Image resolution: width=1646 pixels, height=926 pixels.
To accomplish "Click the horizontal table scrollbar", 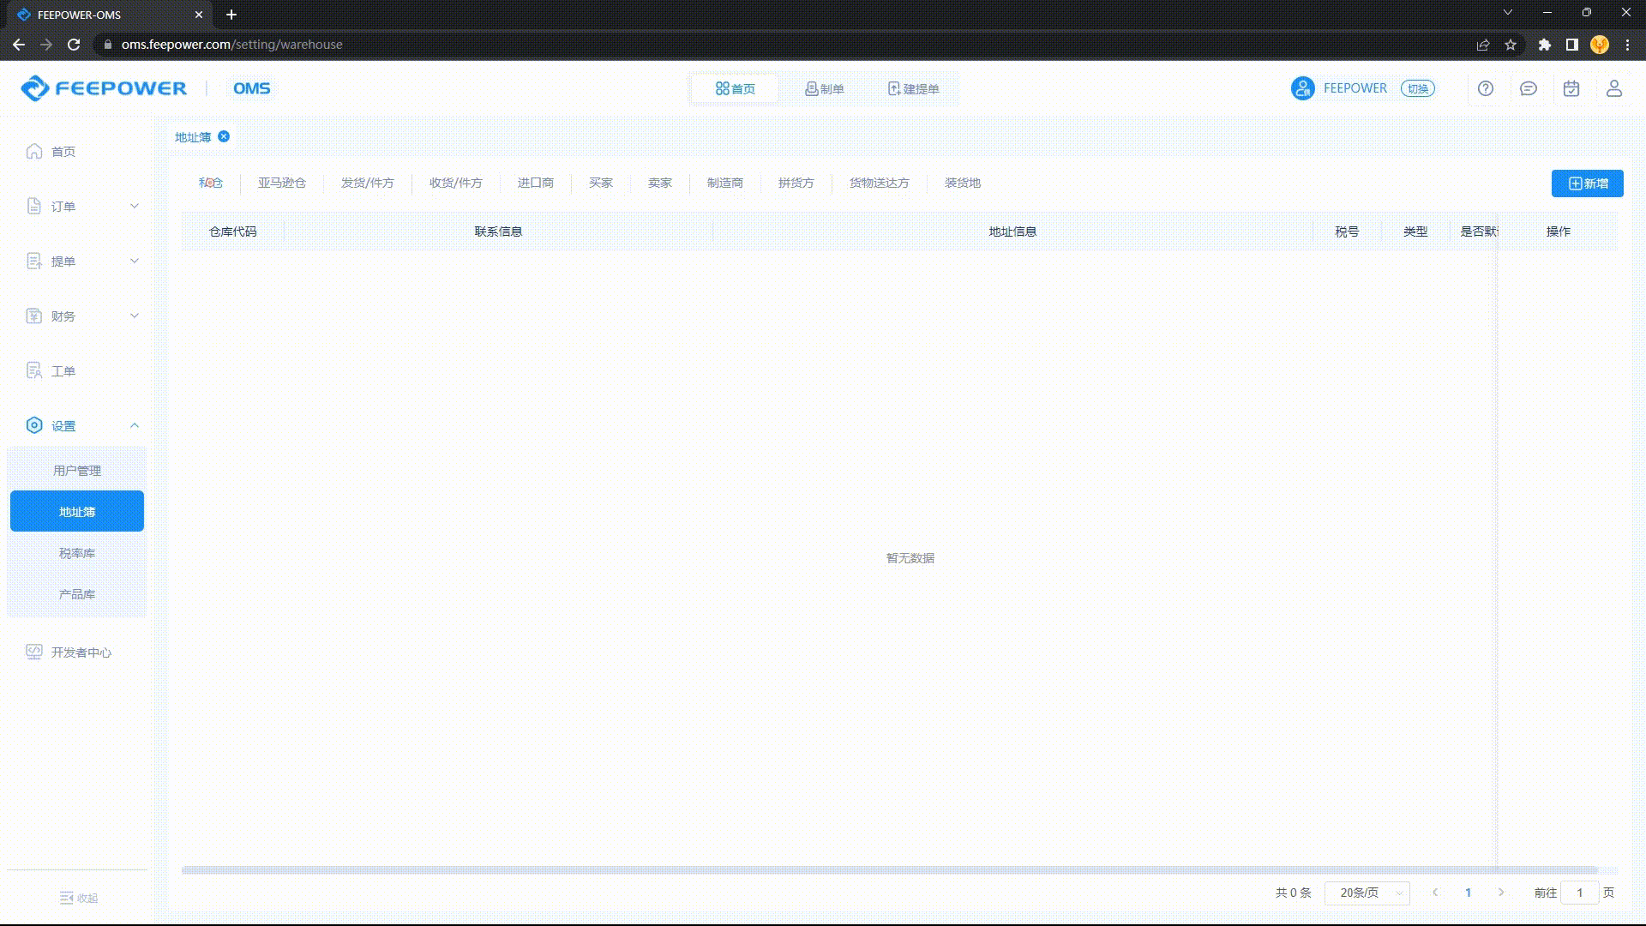I will [890, 870].
